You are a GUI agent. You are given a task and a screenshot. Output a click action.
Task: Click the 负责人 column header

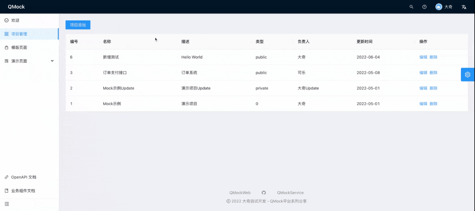(304, 42)
